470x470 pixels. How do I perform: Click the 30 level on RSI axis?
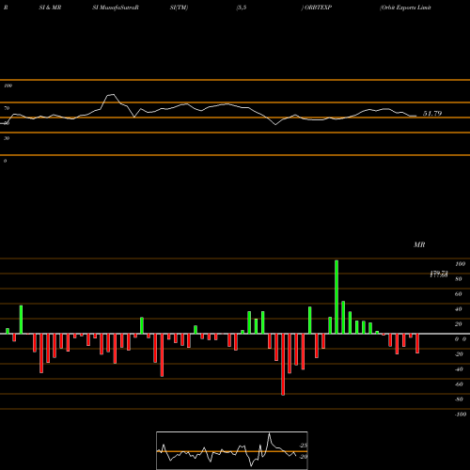(7, 138)
